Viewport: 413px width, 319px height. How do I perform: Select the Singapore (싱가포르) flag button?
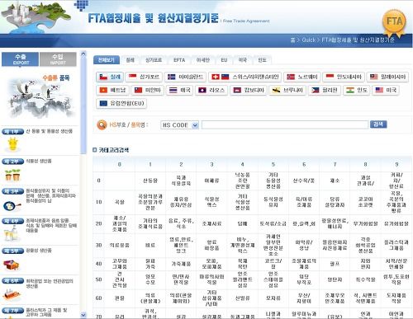pyautogui.click(x=144, y=77)
